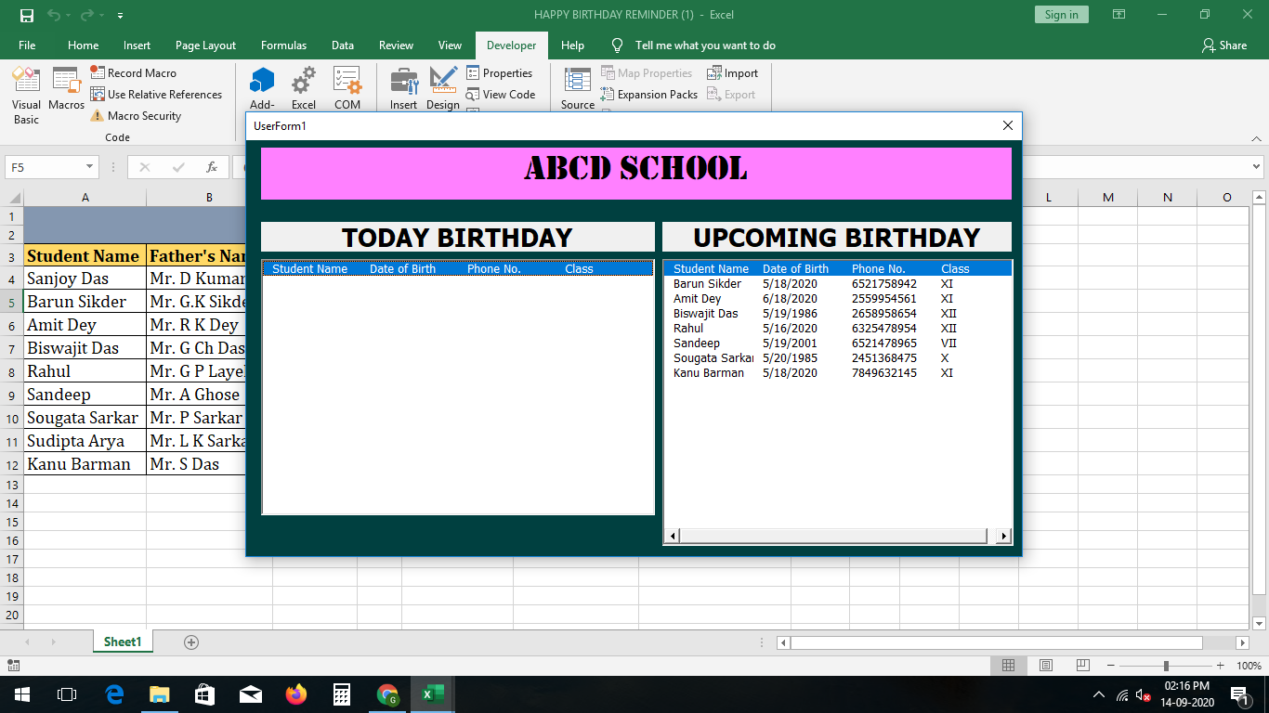Click View Code in Controls group
Viewport: 1269px width, 713px height.
pyautogui.click(x=502, y=94)
